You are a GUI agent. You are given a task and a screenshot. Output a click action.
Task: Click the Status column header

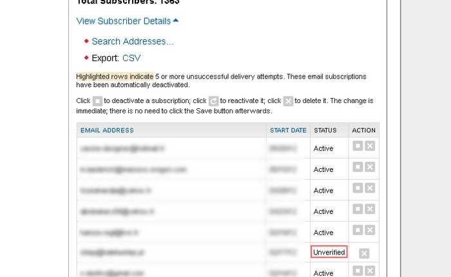[325, 130]
